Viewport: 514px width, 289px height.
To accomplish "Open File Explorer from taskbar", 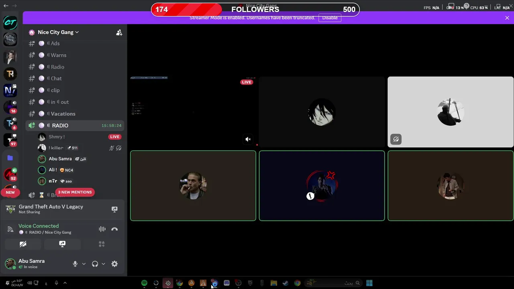I will 273,283.
